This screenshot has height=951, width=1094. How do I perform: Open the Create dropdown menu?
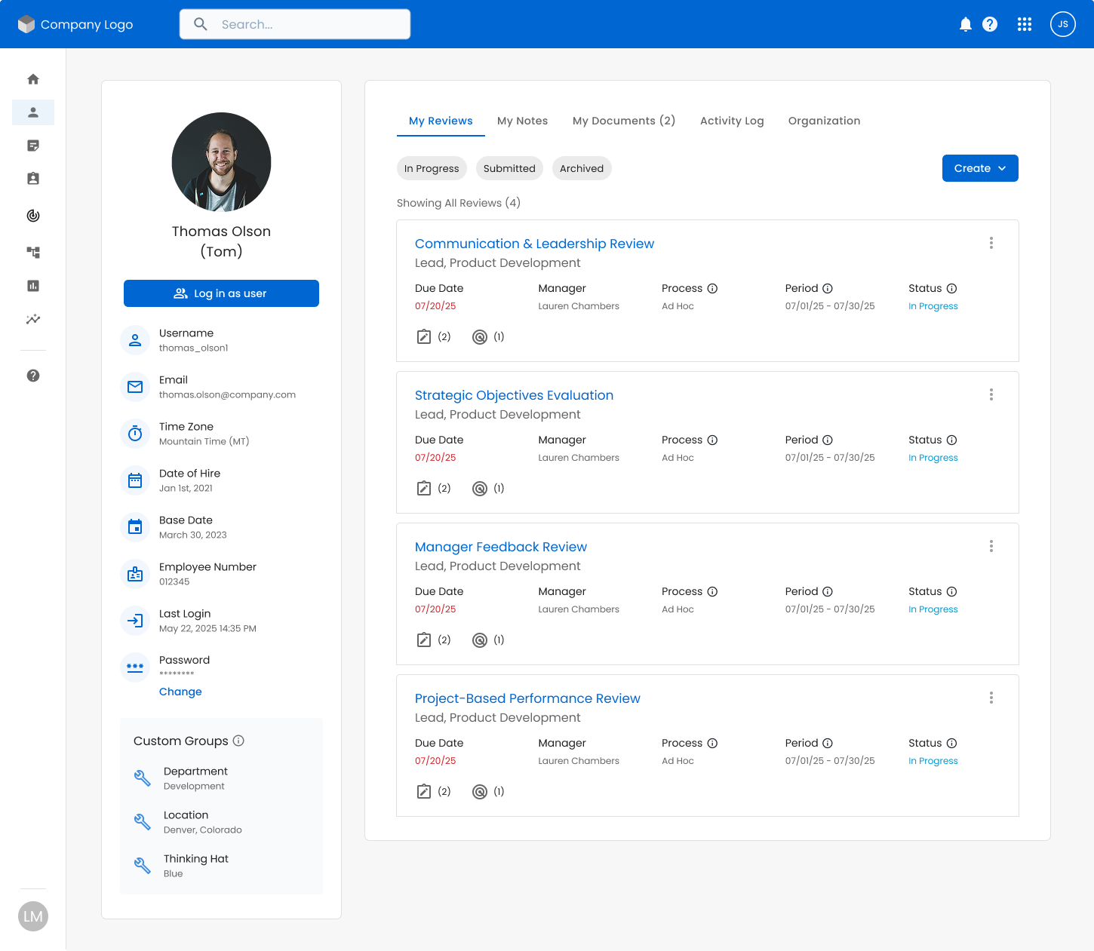pyautogui.click(x=979, y=168)
